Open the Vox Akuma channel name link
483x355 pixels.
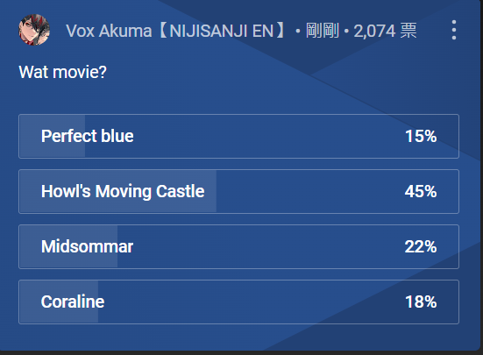[x=177, y=31]
